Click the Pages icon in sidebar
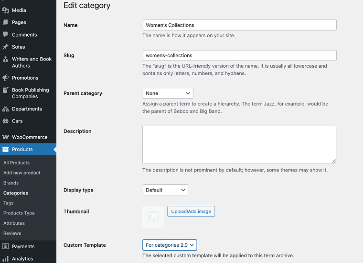 click(5, 22)
